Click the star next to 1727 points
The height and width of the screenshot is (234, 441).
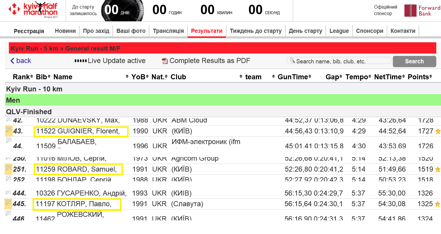438,131
